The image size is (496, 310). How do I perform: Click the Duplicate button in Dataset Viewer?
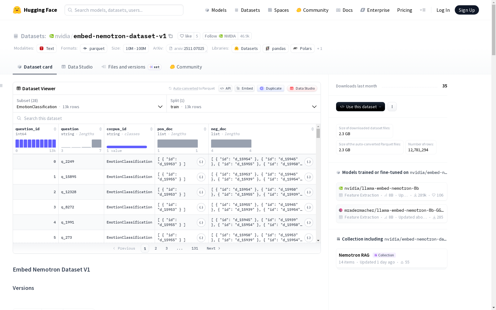click(271, 88)
